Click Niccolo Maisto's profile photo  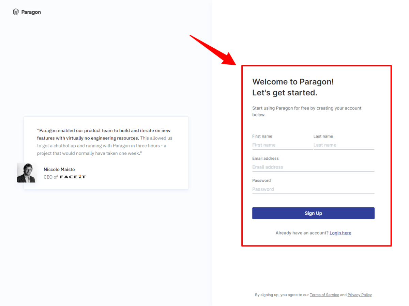pyautogui.click(x=27, y=173)
